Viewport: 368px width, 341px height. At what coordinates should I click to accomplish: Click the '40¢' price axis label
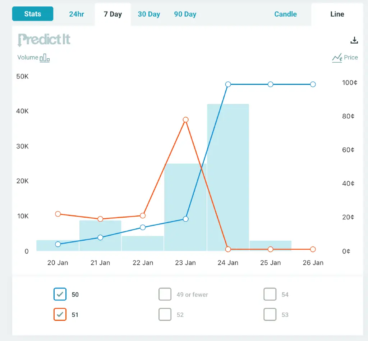[348, 183]
